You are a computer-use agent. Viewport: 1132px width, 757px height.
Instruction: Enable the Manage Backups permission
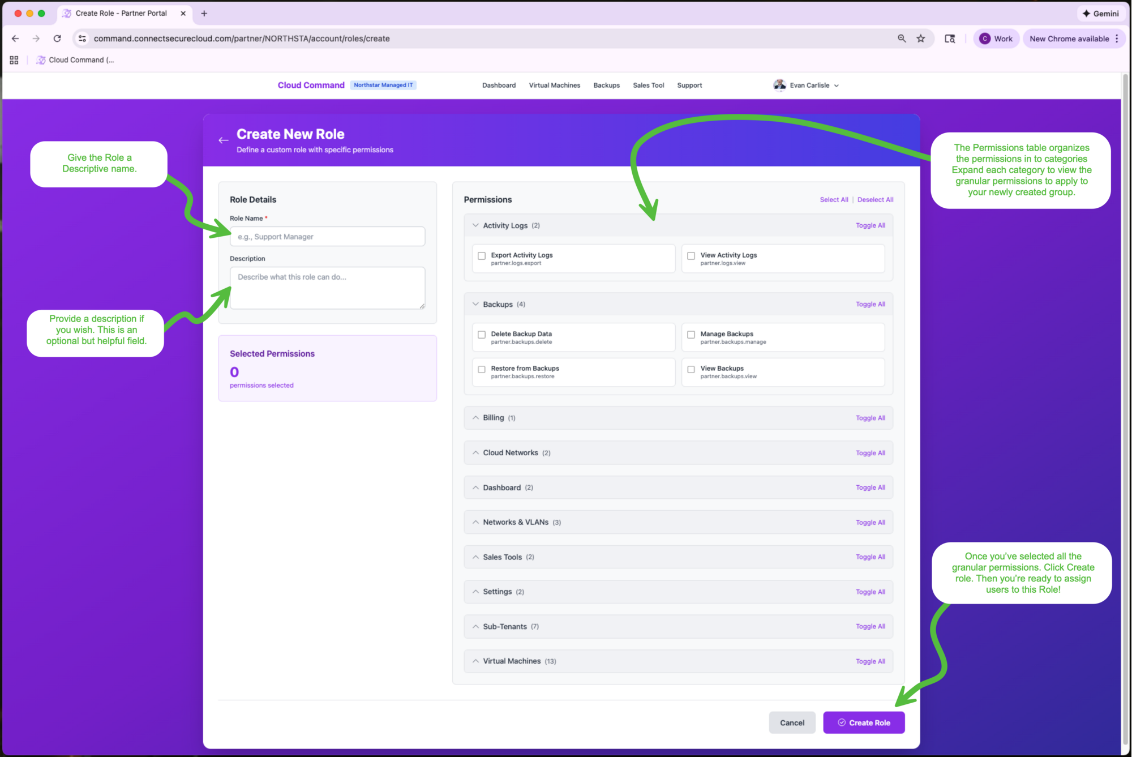click(691, 335)
